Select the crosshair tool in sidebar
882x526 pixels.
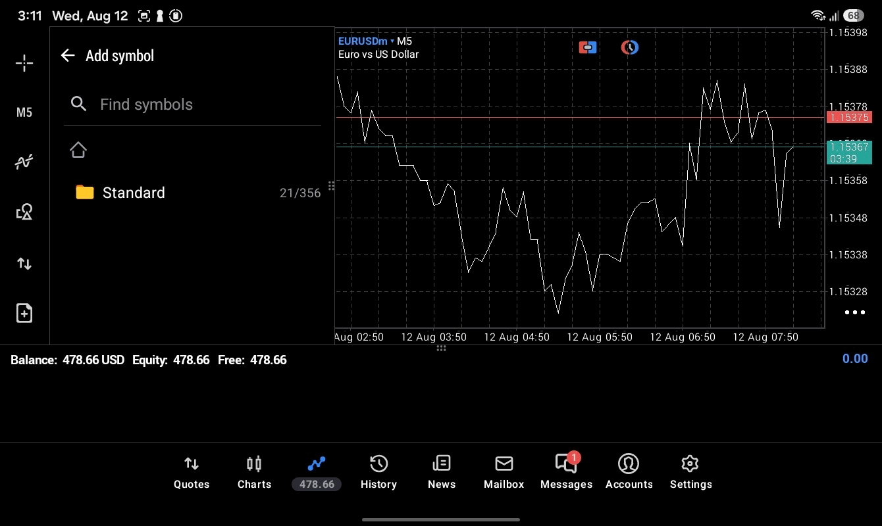[24, 63]
